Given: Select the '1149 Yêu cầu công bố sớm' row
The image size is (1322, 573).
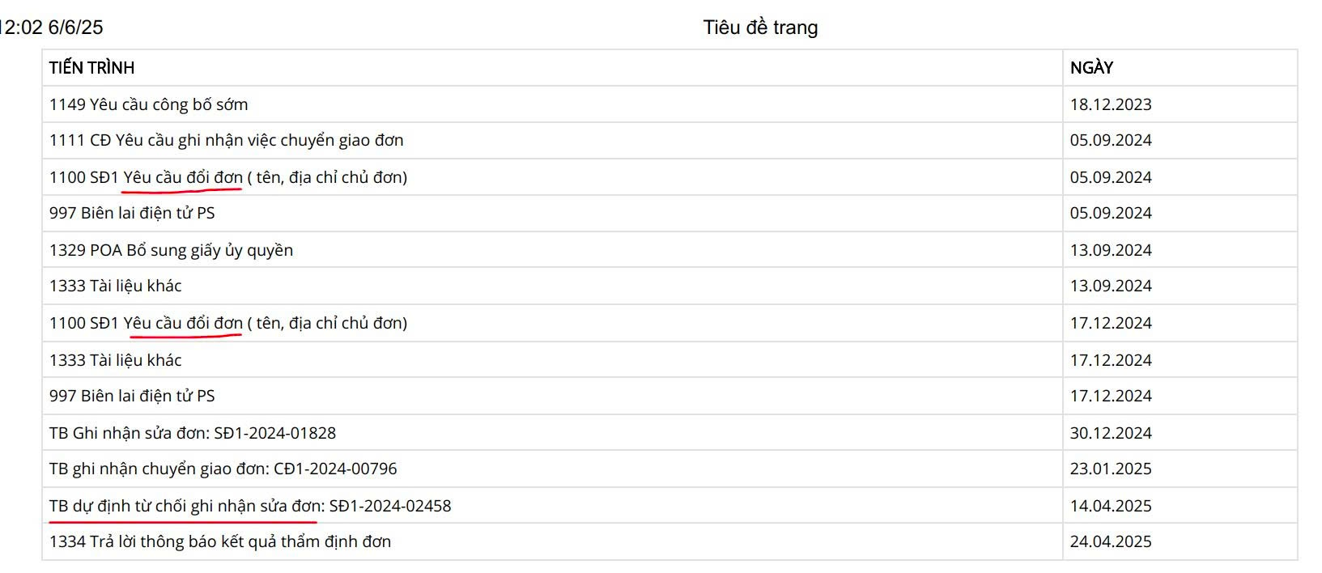Looking at the screenshot, I should [148, 104].
